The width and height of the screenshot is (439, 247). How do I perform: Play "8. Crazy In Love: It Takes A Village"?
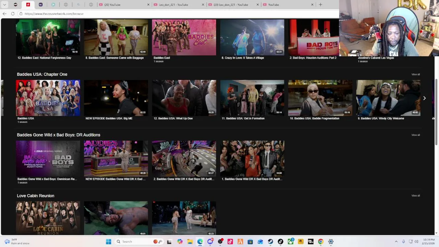point(252,37)
